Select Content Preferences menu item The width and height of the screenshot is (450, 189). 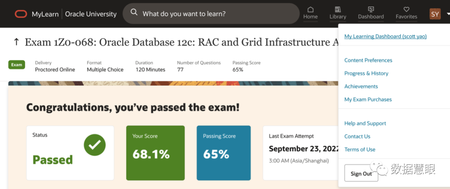pos(368,60)
